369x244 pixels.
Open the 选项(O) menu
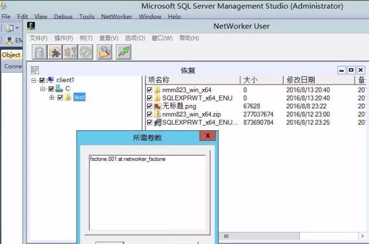135,38
